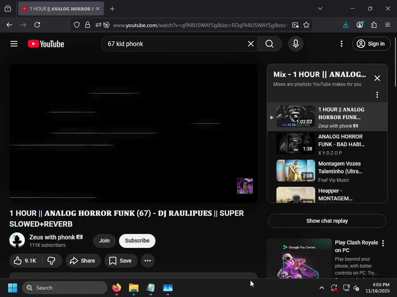Start voice search with microphone

click(x=295, y=44)
